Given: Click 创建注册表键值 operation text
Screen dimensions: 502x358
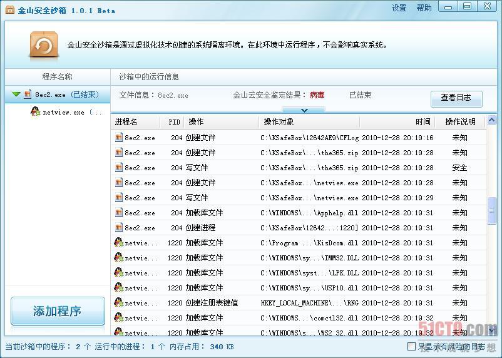Looking at the screenshot, I should [x=212, y=303].
